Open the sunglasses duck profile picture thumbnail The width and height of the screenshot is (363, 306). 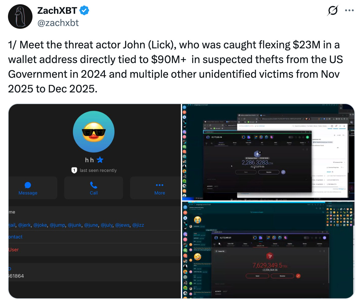click(x=94, y=132)
